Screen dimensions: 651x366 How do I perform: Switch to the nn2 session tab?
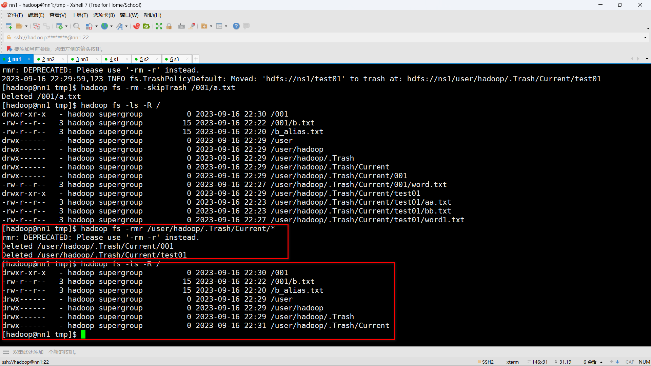click(48, 59)
